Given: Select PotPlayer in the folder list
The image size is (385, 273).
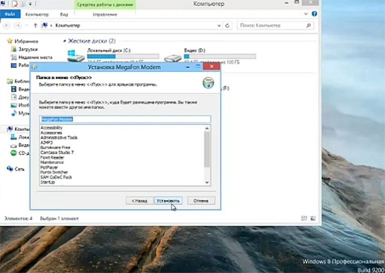Looking at the screenshot, I should point(49,167).
